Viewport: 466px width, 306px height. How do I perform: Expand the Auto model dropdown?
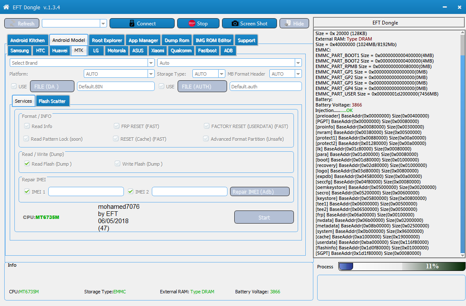pyautogui.click(x=298, y=63)
